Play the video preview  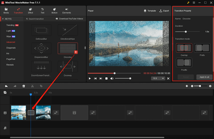point(90,78)
